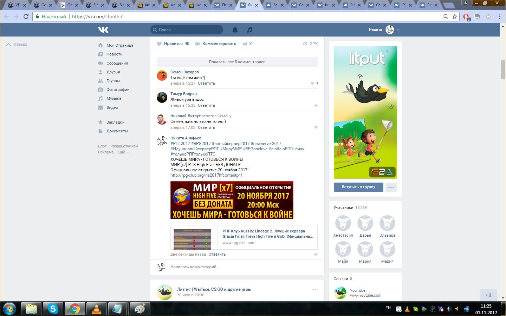
Task: Like Семён Захаров's comment heart
Action: point(312,84)
